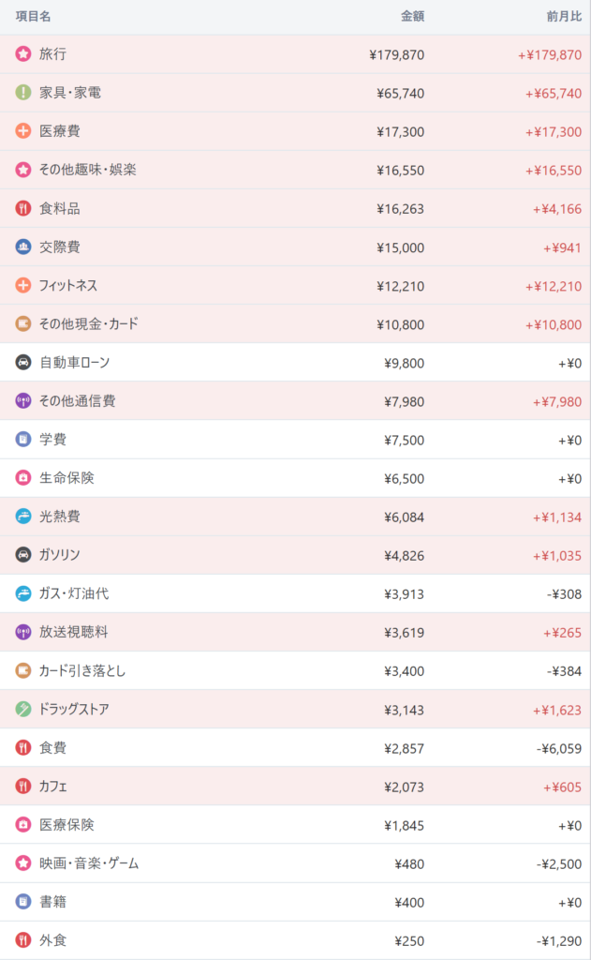The height and width of the screenshot is (960, 591).
Task: Click the pill icon beside ドラッグストア
Action: pyautogui.click(x=23, y=709)
